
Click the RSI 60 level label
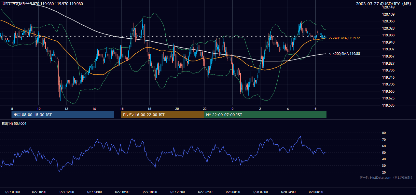[x=384, y=146]
